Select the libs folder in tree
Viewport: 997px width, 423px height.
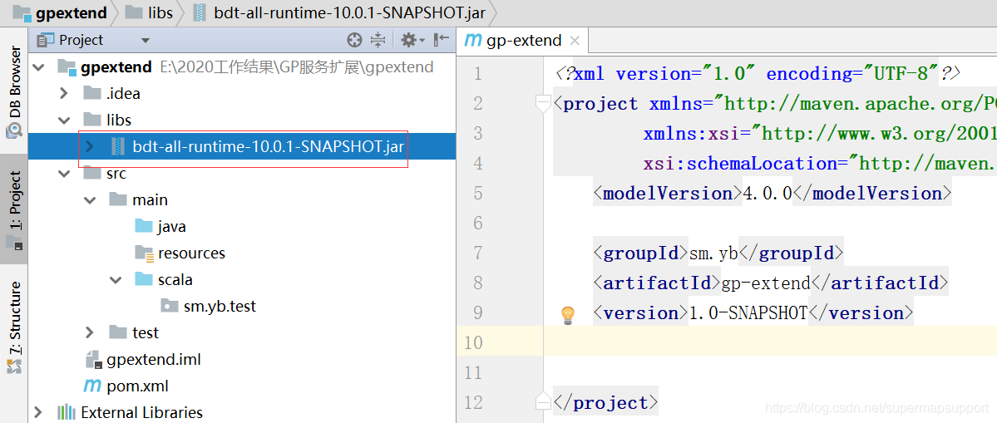tap(119, 120)
